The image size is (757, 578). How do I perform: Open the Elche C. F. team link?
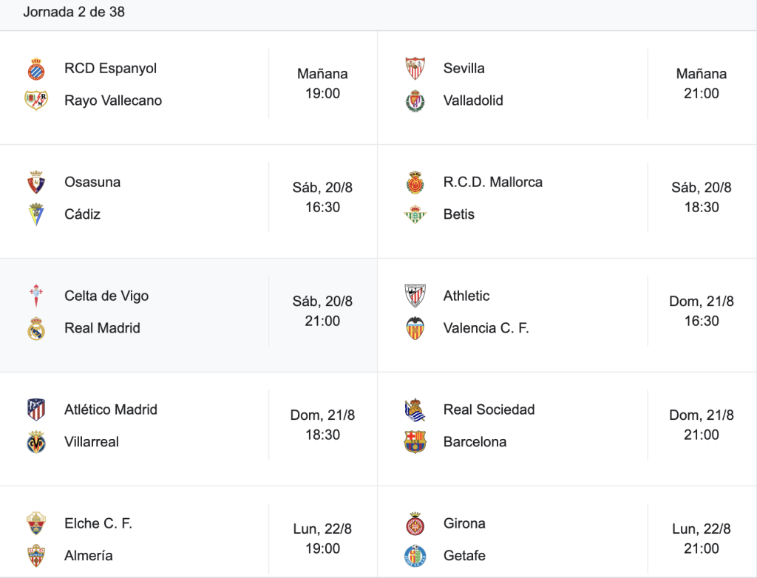coord(98,523)
